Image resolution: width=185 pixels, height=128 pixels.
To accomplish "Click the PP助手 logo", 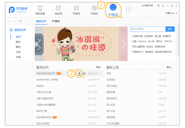I will point(18,10).
